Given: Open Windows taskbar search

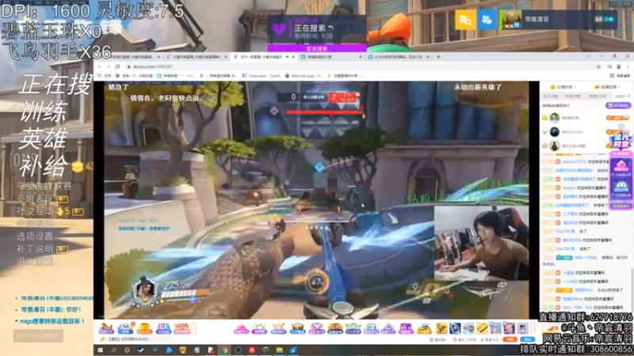Looking at the screenshot, I should point(113,350).
